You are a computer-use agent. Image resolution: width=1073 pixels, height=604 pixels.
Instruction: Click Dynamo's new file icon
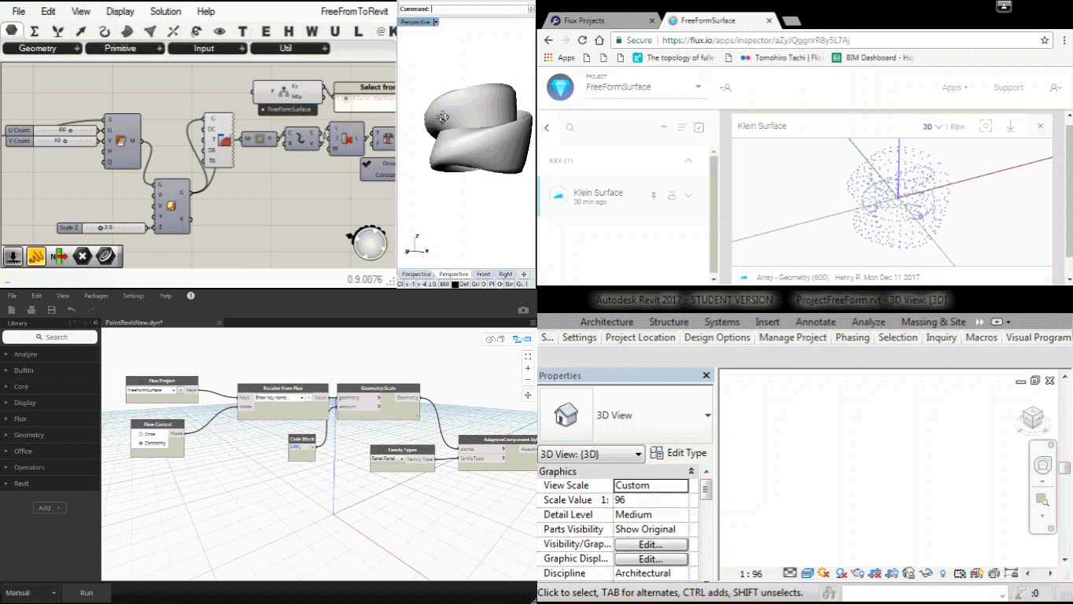pyautogui.click(x=13, y=310)
